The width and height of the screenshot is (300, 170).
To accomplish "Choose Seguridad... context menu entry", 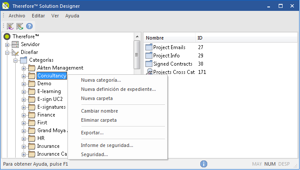I will pos(94,154).
